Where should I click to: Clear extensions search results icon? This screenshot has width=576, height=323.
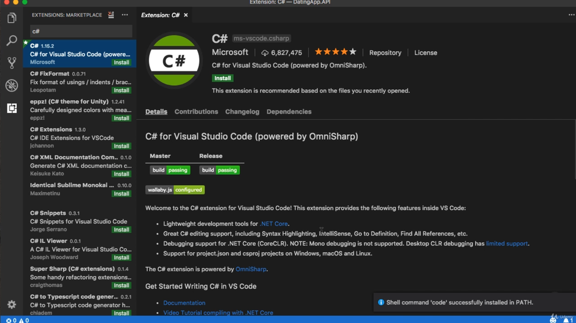click(111, 15)
